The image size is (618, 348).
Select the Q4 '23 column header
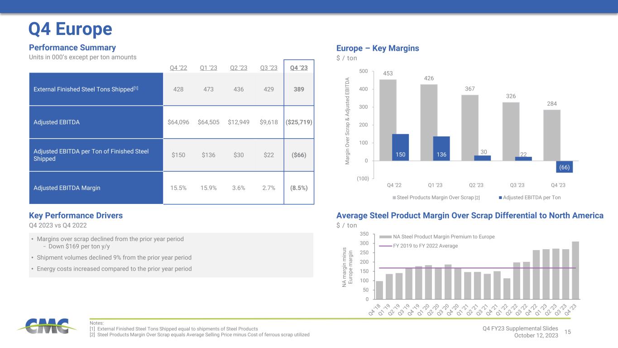point(298,68)
